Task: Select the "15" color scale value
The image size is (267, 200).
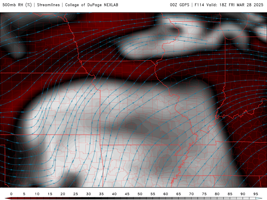Action: click(50, 194)
